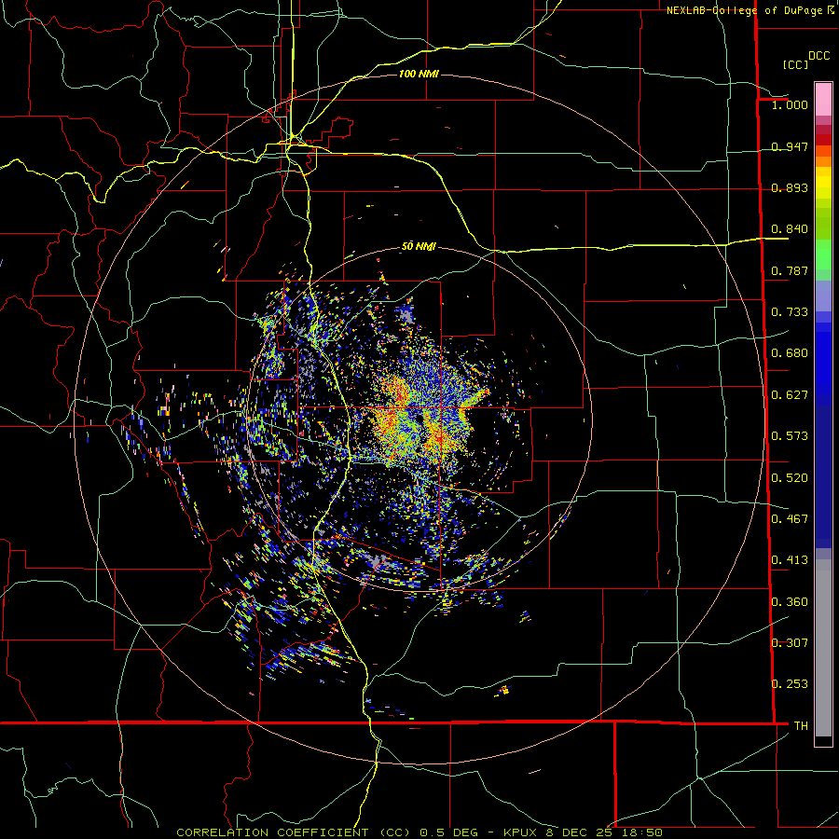Click the DCC product label above the color bar
The image size is (839, 839).
[818, 56]
